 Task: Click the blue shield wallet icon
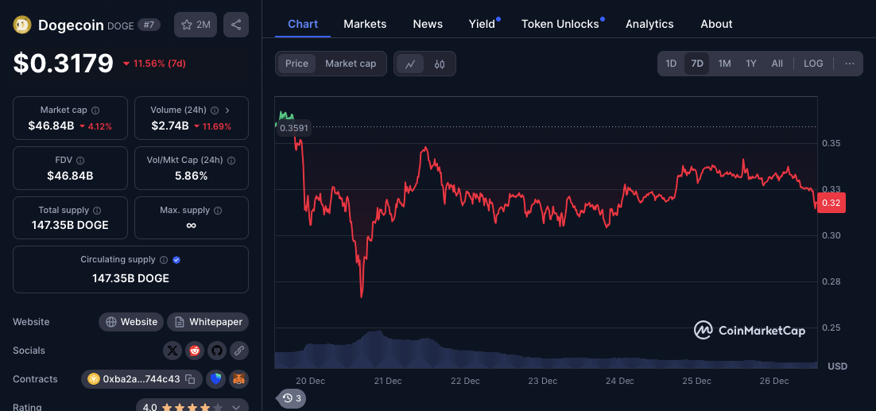[215, 379]
